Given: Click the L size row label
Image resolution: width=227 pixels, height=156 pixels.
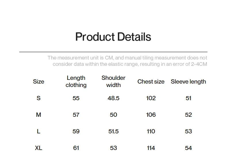Looking at the screenshot, I should 39,131.
